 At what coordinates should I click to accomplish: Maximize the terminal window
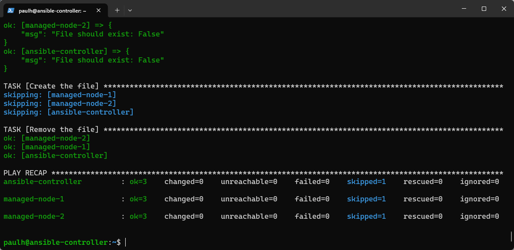pos(484,9)
